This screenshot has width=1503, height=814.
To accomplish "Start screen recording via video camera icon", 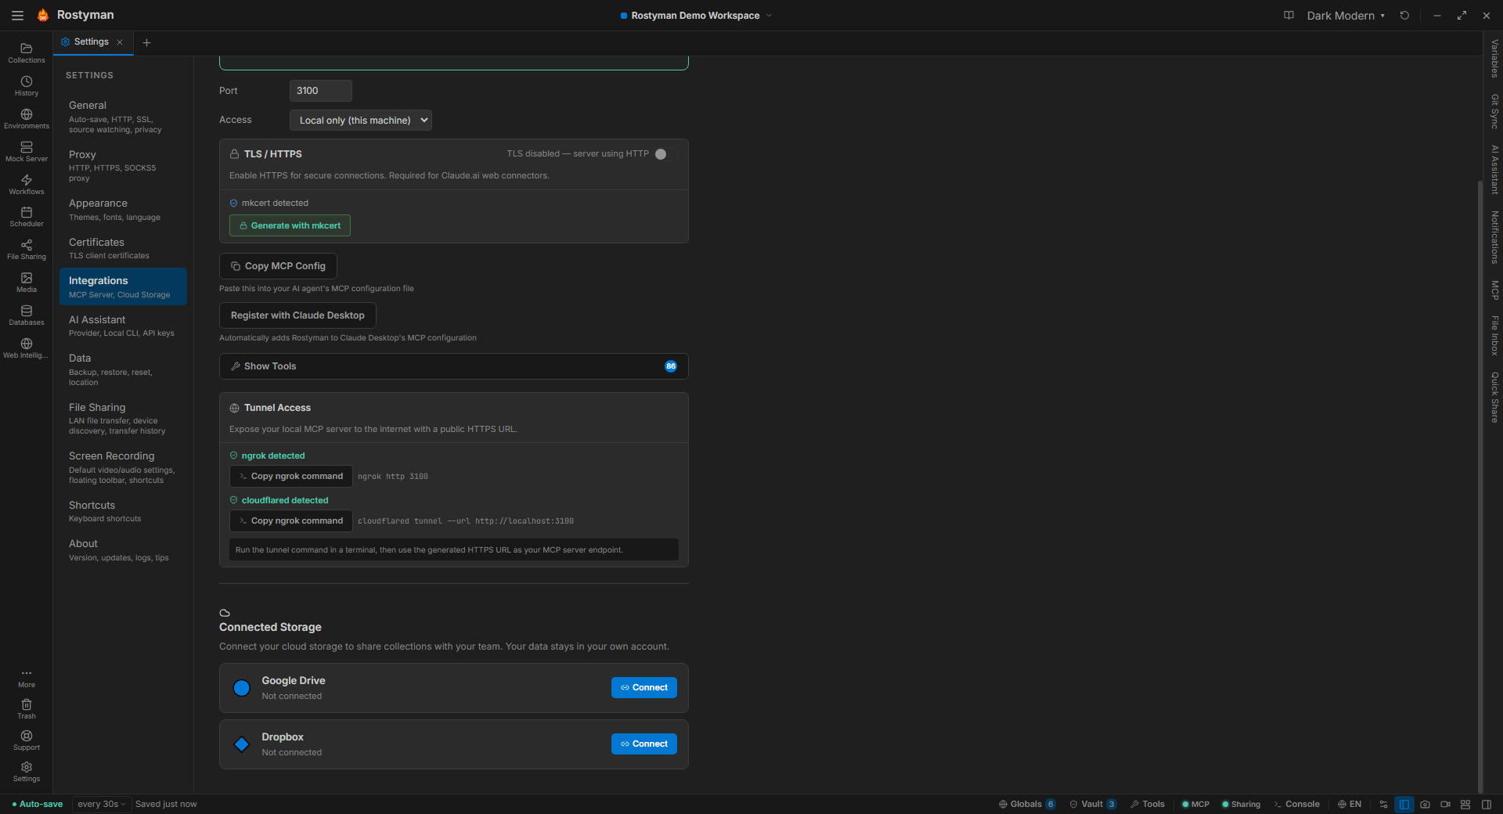I will point(1445,804).
